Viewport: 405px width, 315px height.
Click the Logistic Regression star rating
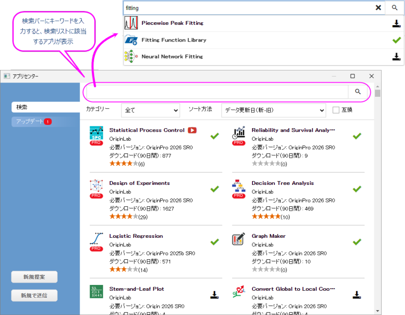124,270
